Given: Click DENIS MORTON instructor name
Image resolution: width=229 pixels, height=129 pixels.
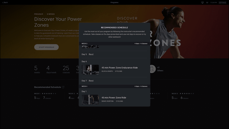Looking at the screenshot, I should click(108, 101).
